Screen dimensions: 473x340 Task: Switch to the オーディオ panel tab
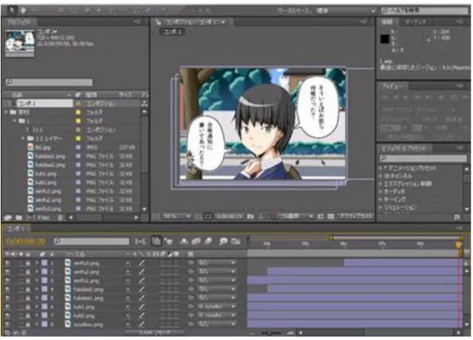click(416, 22)
